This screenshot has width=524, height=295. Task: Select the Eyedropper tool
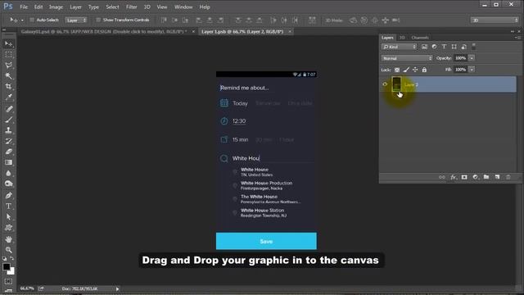pyautogui.click(x=9, y=97)
